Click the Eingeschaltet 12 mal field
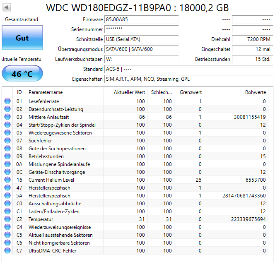275x262 pixels. (253, 49)
